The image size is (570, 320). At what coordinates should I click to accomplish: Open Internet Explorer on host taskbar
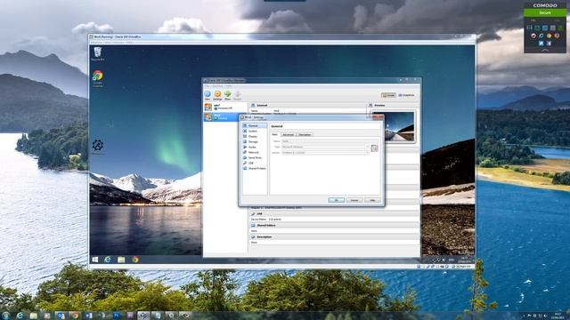pyautogui.click(x=20, y=316)
